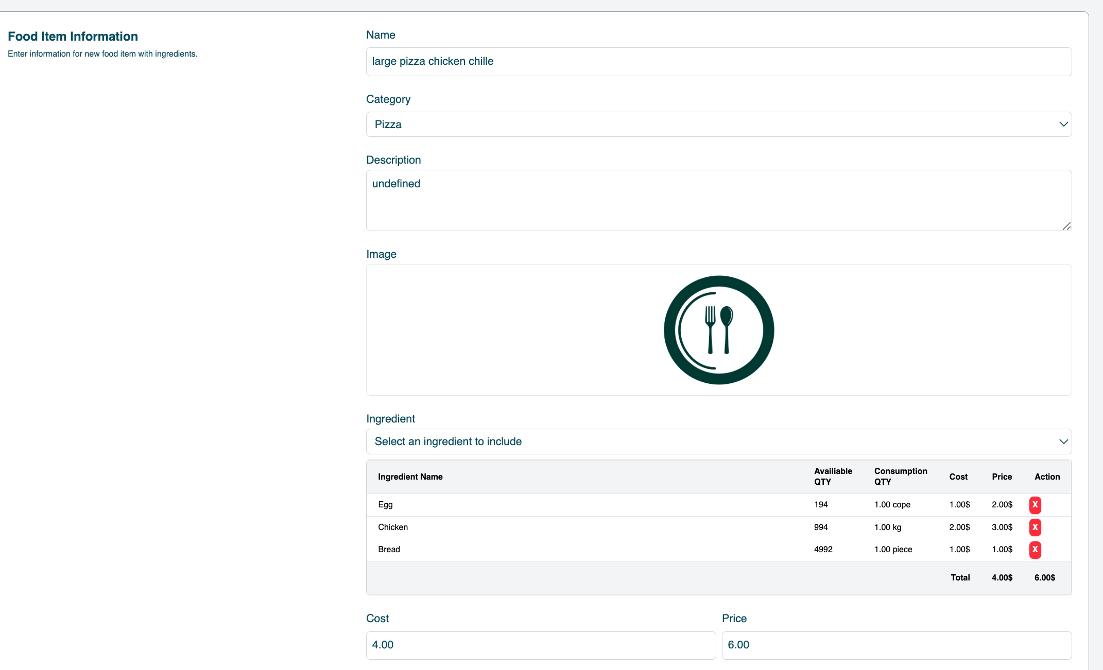Screen dimensions: 1103x670
Task: Remove the Chicken ingredient with red X
Action: pyautogui.click(x=1035, y=527)
